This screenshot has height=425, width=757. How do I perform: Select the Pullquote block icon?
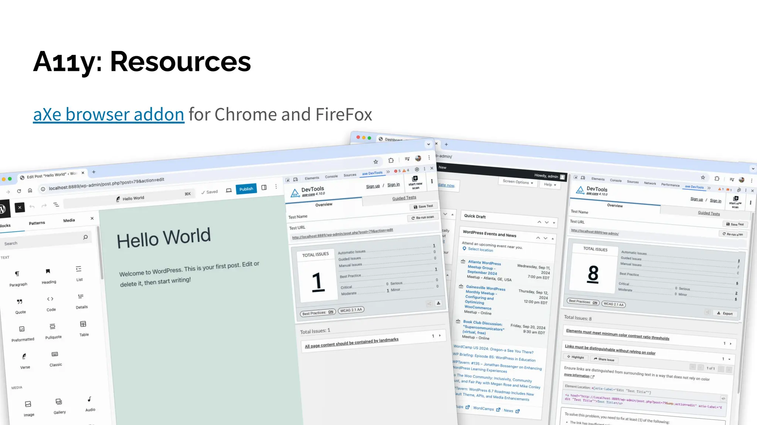[52, 326]
